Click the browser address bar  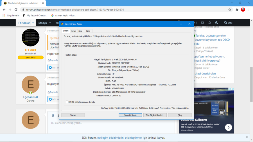pyautogui.click(x=126, y=10)
